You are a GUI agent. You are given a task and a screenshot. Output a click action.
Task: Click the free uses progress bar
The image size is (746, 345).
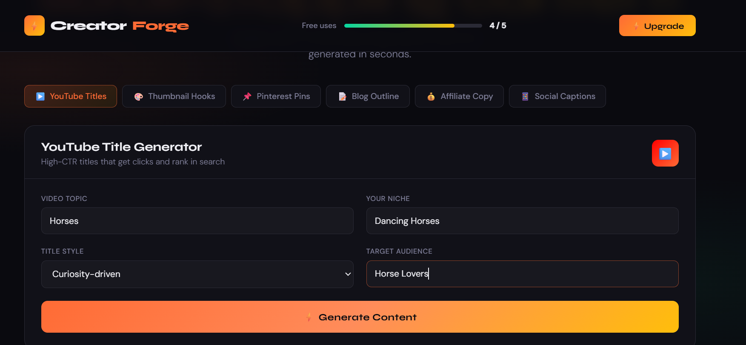pos(413,25)
